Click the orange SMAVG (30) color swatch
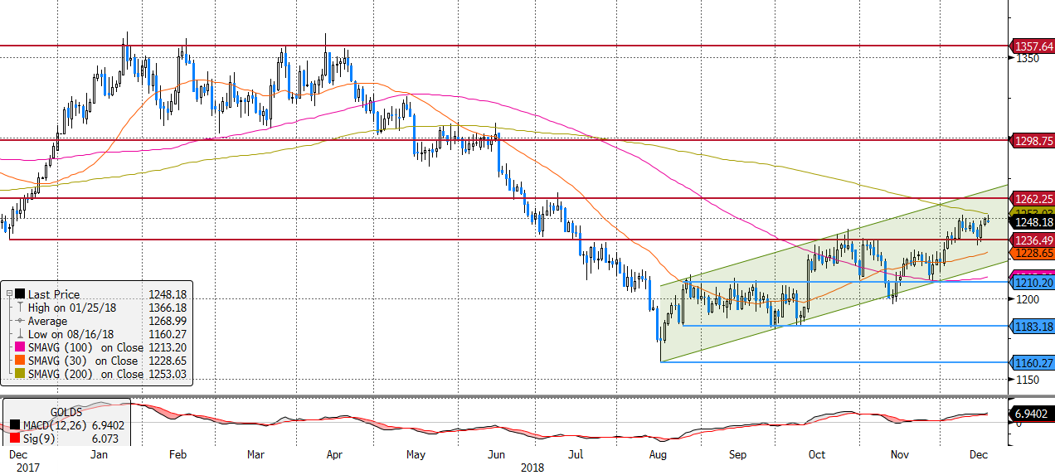The height and width of the screenshot is (475, 1055). 20,361
